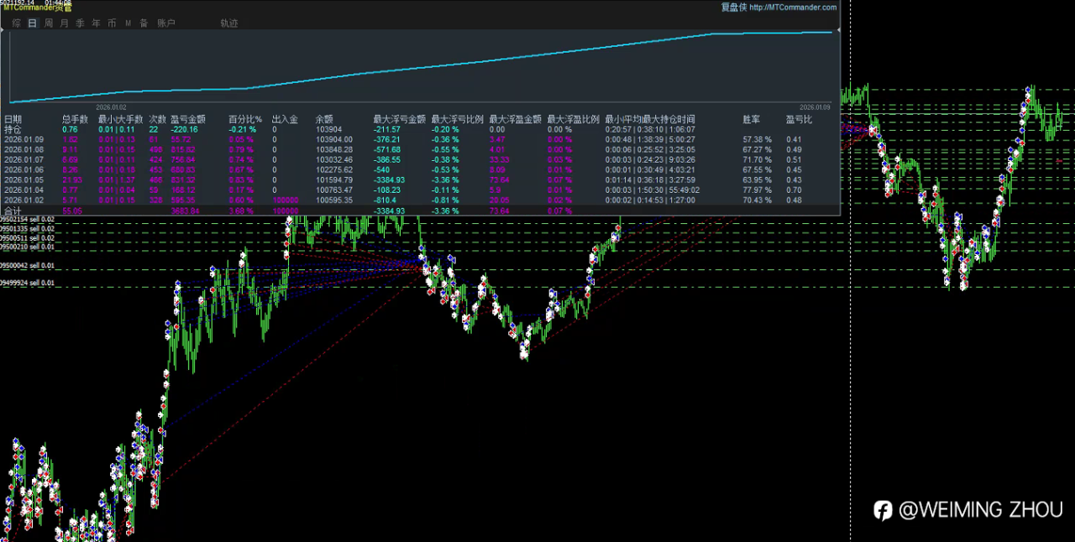1075x542 pixels.
Task: Click the 胜率 column header
Action: pos(752,120)
